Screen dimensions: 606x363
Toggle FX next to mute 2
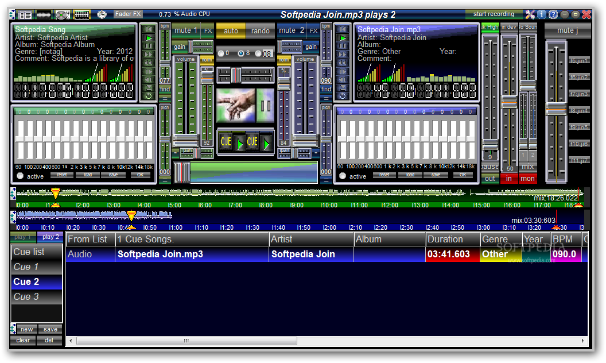[x=313, y=30]
